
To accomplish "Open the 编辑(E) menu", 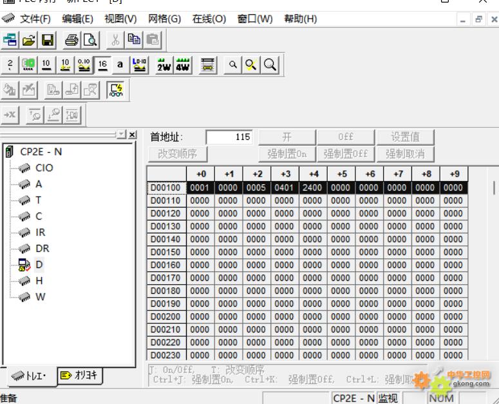I will click(x=78, y=19).
